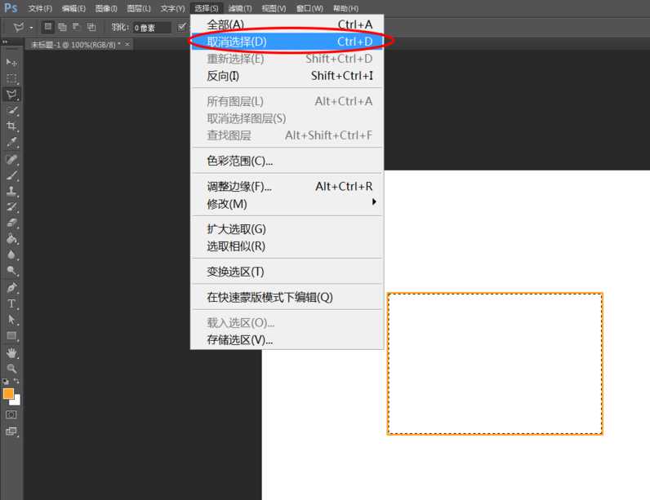The width and height of the screenshot is (650, 500).
Task: Click 存储选区(V)... menu entry
Action: tap(240, 339)
